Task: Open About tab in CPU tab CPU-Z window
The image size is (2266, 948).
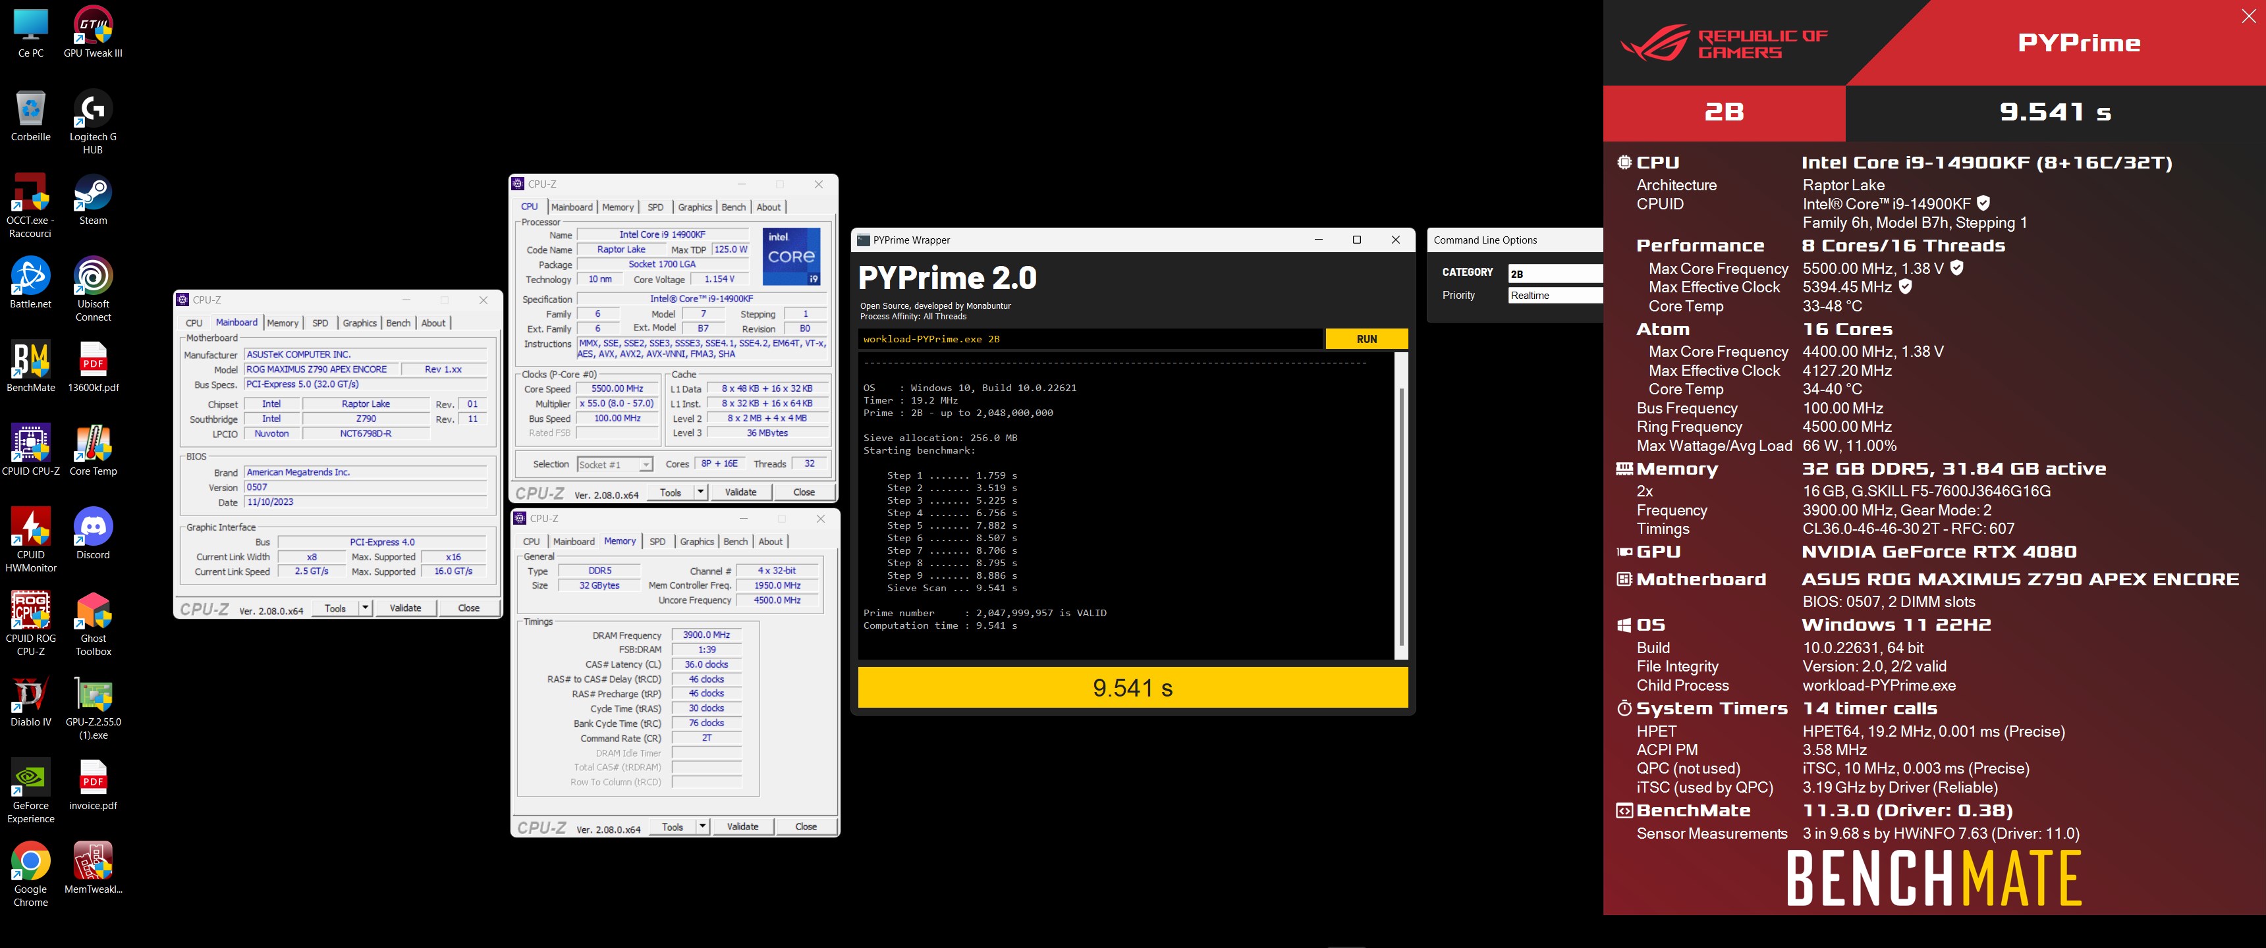Action: pos(768,207)
